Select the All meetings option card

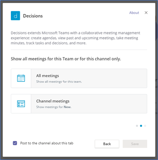(x=79, y=78)
